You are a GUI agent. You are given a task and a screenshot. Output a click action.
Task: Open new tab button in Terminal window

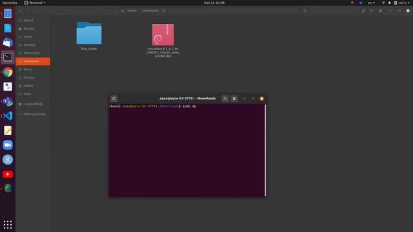114,99
